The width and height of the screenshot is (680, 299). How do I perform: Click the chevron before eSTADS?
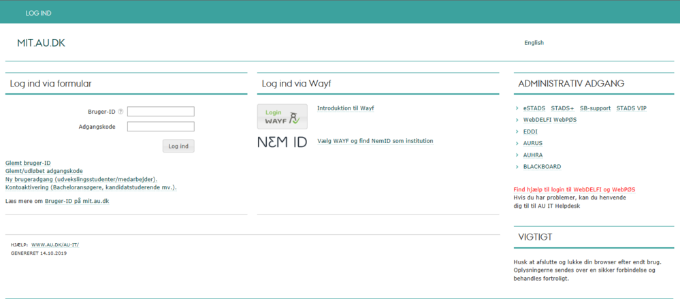517,108
